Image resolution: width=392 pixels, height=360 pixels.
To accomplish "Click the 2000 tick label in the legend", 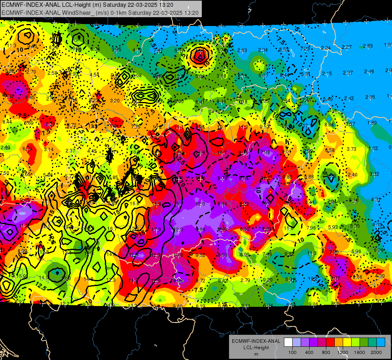I will pos(376,352).
